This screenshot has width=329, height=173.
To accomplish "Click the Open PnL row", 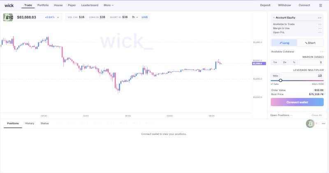I will pos(297,32).
